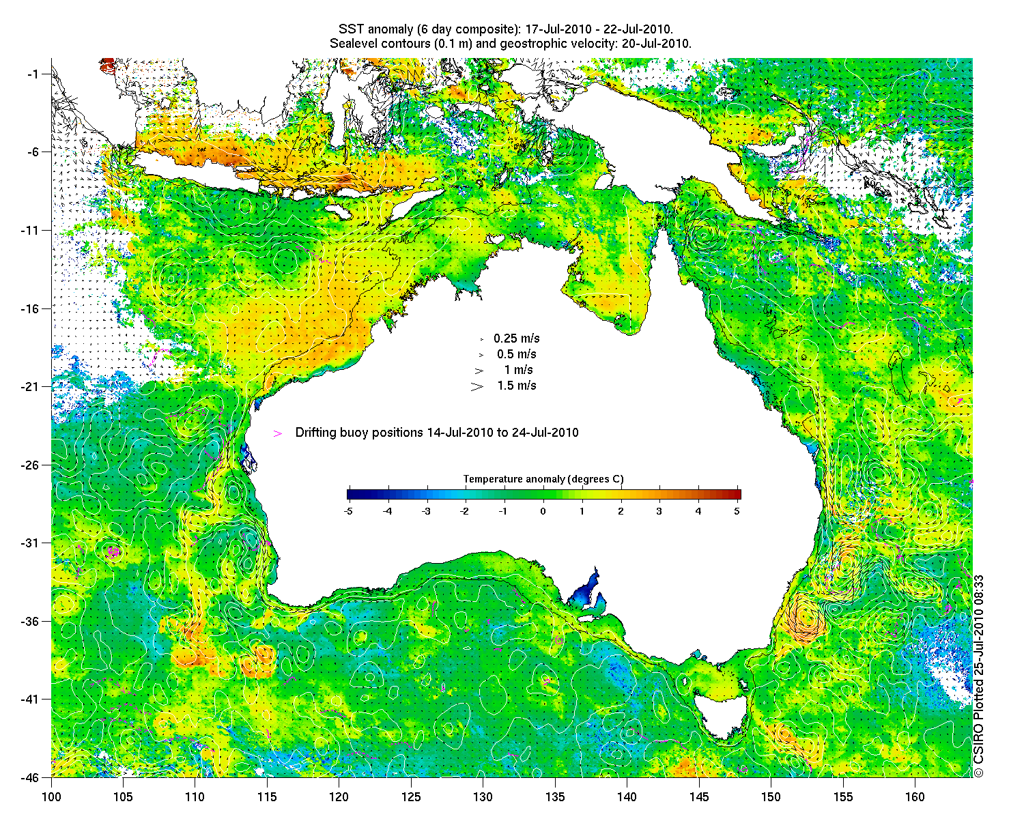Click latitude axis label -6
Image resolution: width=1024 pixels, height=836 pixels.
click(33, 152)
